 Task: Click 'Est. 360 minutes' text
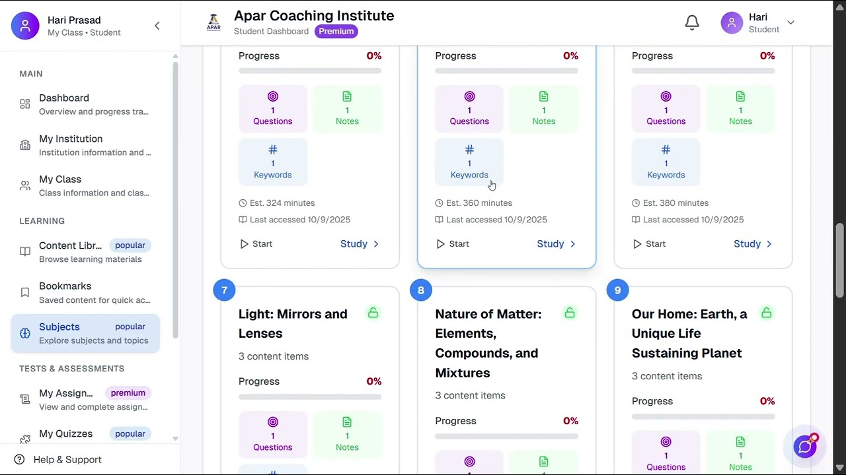click(x=479, y=203)
